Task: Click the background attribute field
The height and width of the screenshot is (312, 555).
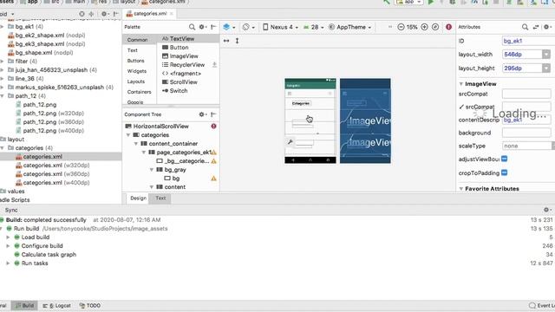Action: click(526, 133)
